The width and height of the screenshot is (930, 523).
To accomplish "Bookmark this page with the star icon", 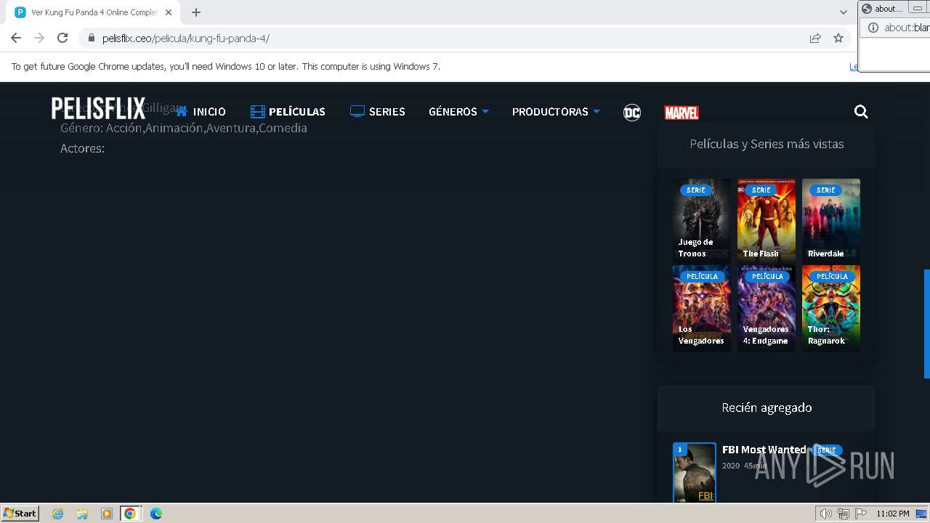I will [x=838, y=38].
